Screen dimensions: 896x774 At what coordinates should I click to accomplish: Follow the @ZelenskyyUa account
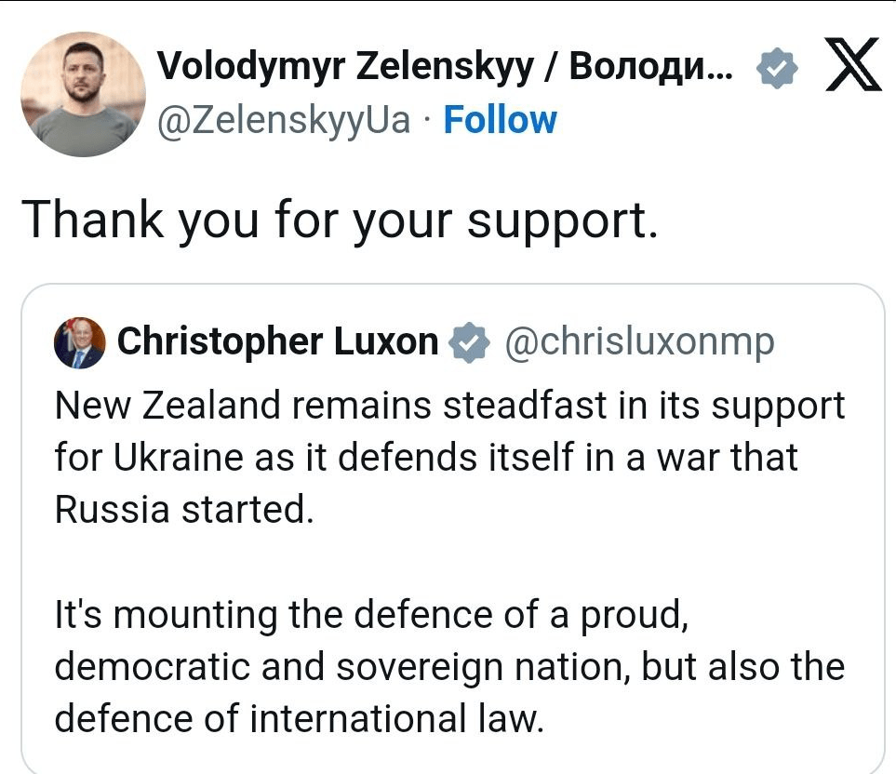[x=500, y=120]
